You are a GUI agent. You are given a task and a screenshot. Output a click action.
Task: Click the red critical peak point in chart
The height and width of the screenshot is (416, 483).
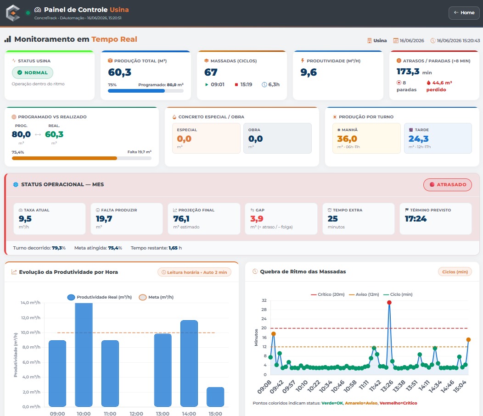[389, 302]
